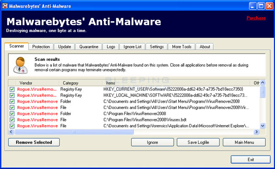Sort by the Vendor column header
Screen dimensions: 275x169
(x=37, y=83)
